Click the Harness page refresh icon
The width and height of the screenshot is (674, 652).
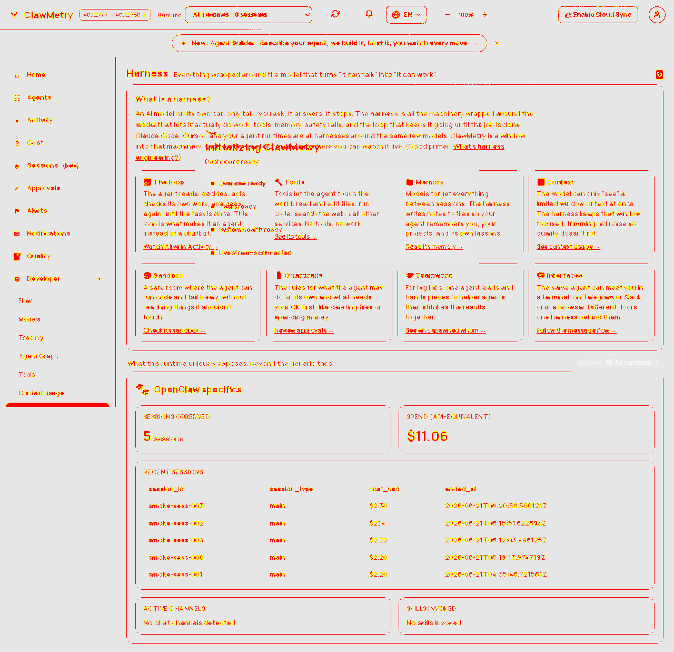click(659, 75)
